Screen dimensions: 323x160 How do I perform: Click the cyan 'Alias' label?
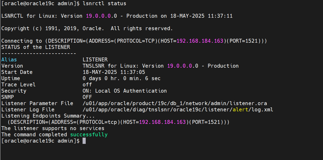click(x=9, y=60)
